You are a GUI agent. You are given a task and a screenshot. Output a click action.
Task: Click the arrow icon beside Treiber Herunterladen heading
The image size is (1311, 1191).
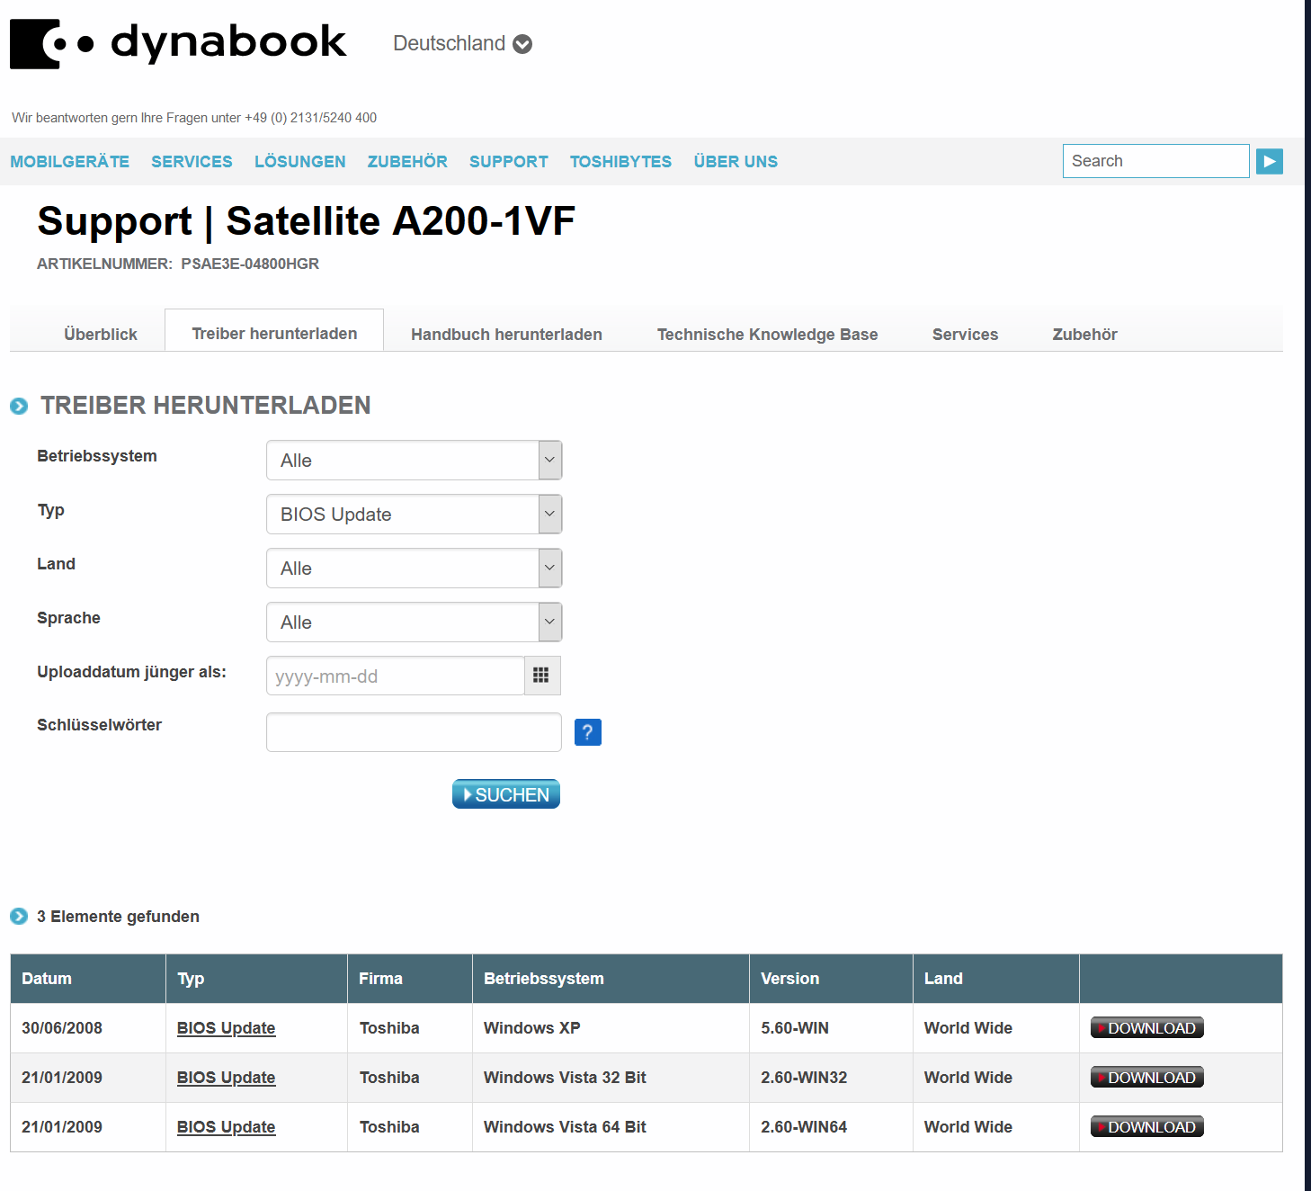click(x=19, y=407)
